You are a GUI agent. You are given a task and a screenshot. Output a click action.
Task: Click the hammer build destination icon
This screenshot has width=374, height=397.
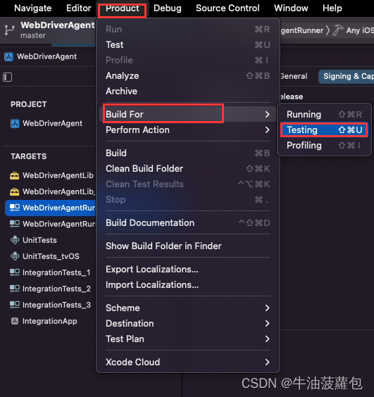pyautogui.click(x=338, y=30)
